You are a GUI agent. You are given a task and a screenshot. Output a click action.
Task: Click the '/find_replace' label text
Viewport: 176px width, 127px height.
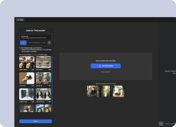pyautogui.click(x=39, y=70)
